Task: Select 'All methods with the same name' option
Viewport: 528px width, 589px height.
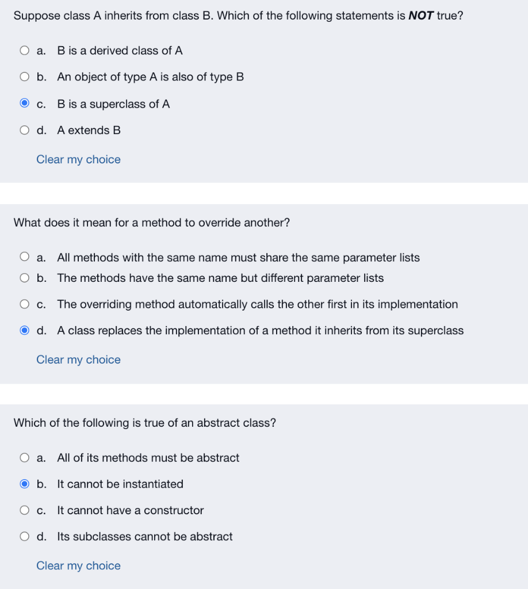Action: (x=24, y=256)
